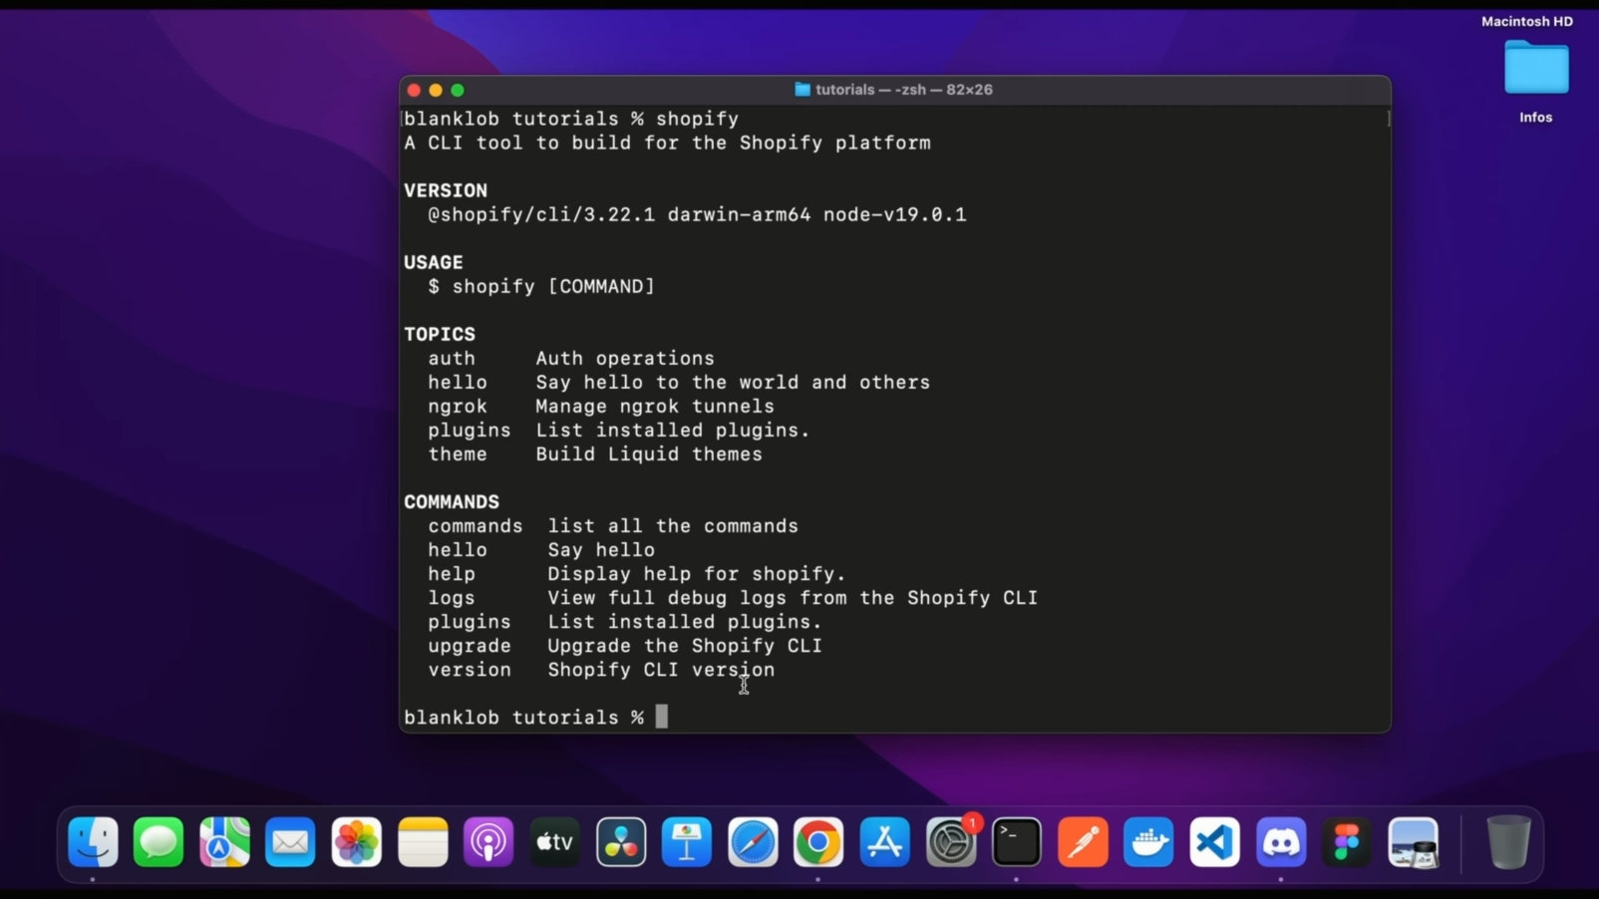Screen dimensions: 1599x899
Task: Launch Postman from the Dock
Action: click(1083, 842)
